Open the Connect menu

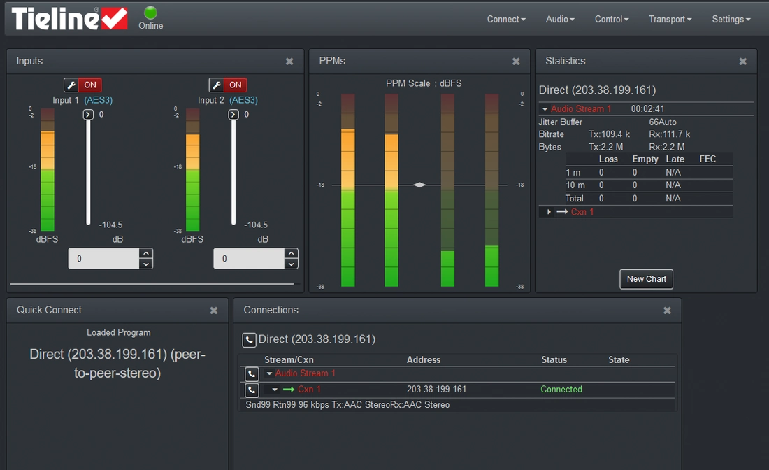coord(506,19)
